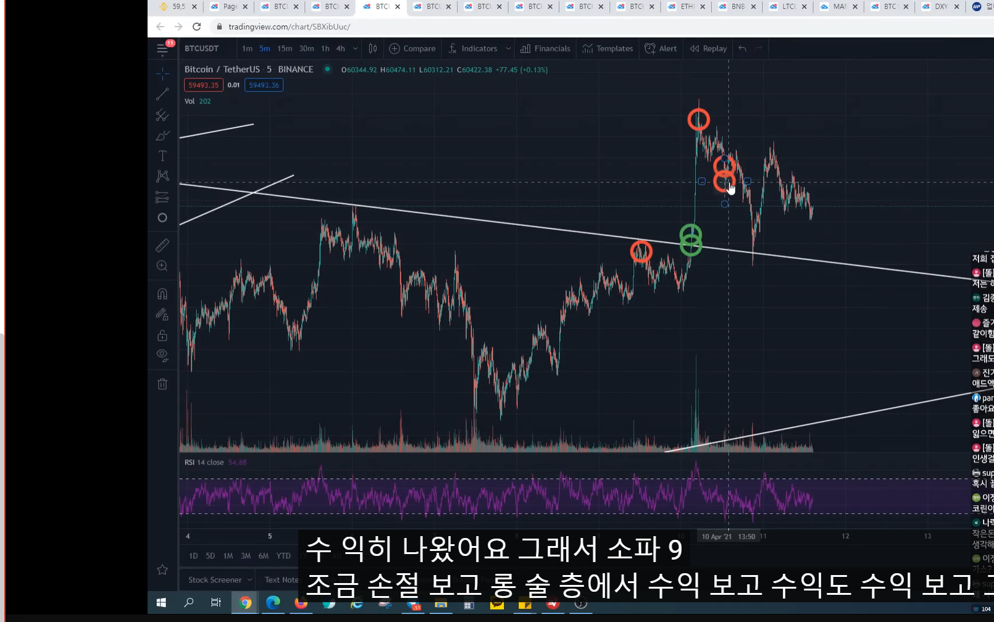Set date range to YTD
994x622 pixels.
283,556
